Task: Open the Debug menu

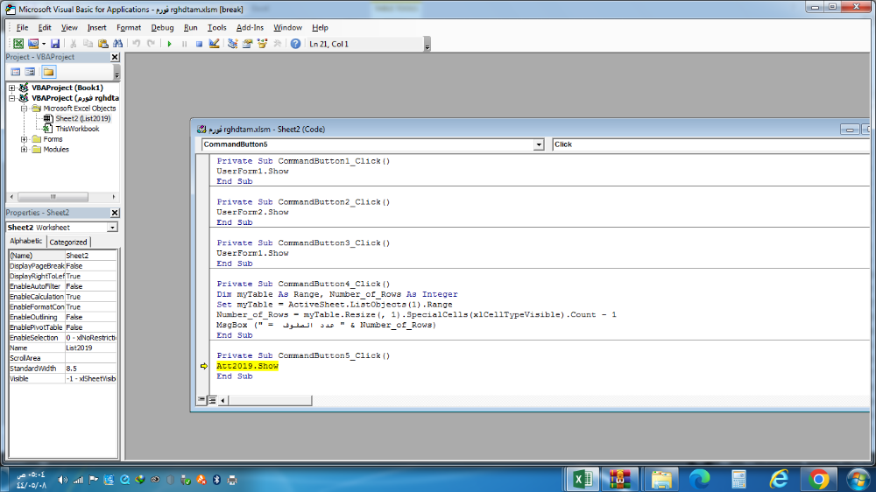Action: 162,27
